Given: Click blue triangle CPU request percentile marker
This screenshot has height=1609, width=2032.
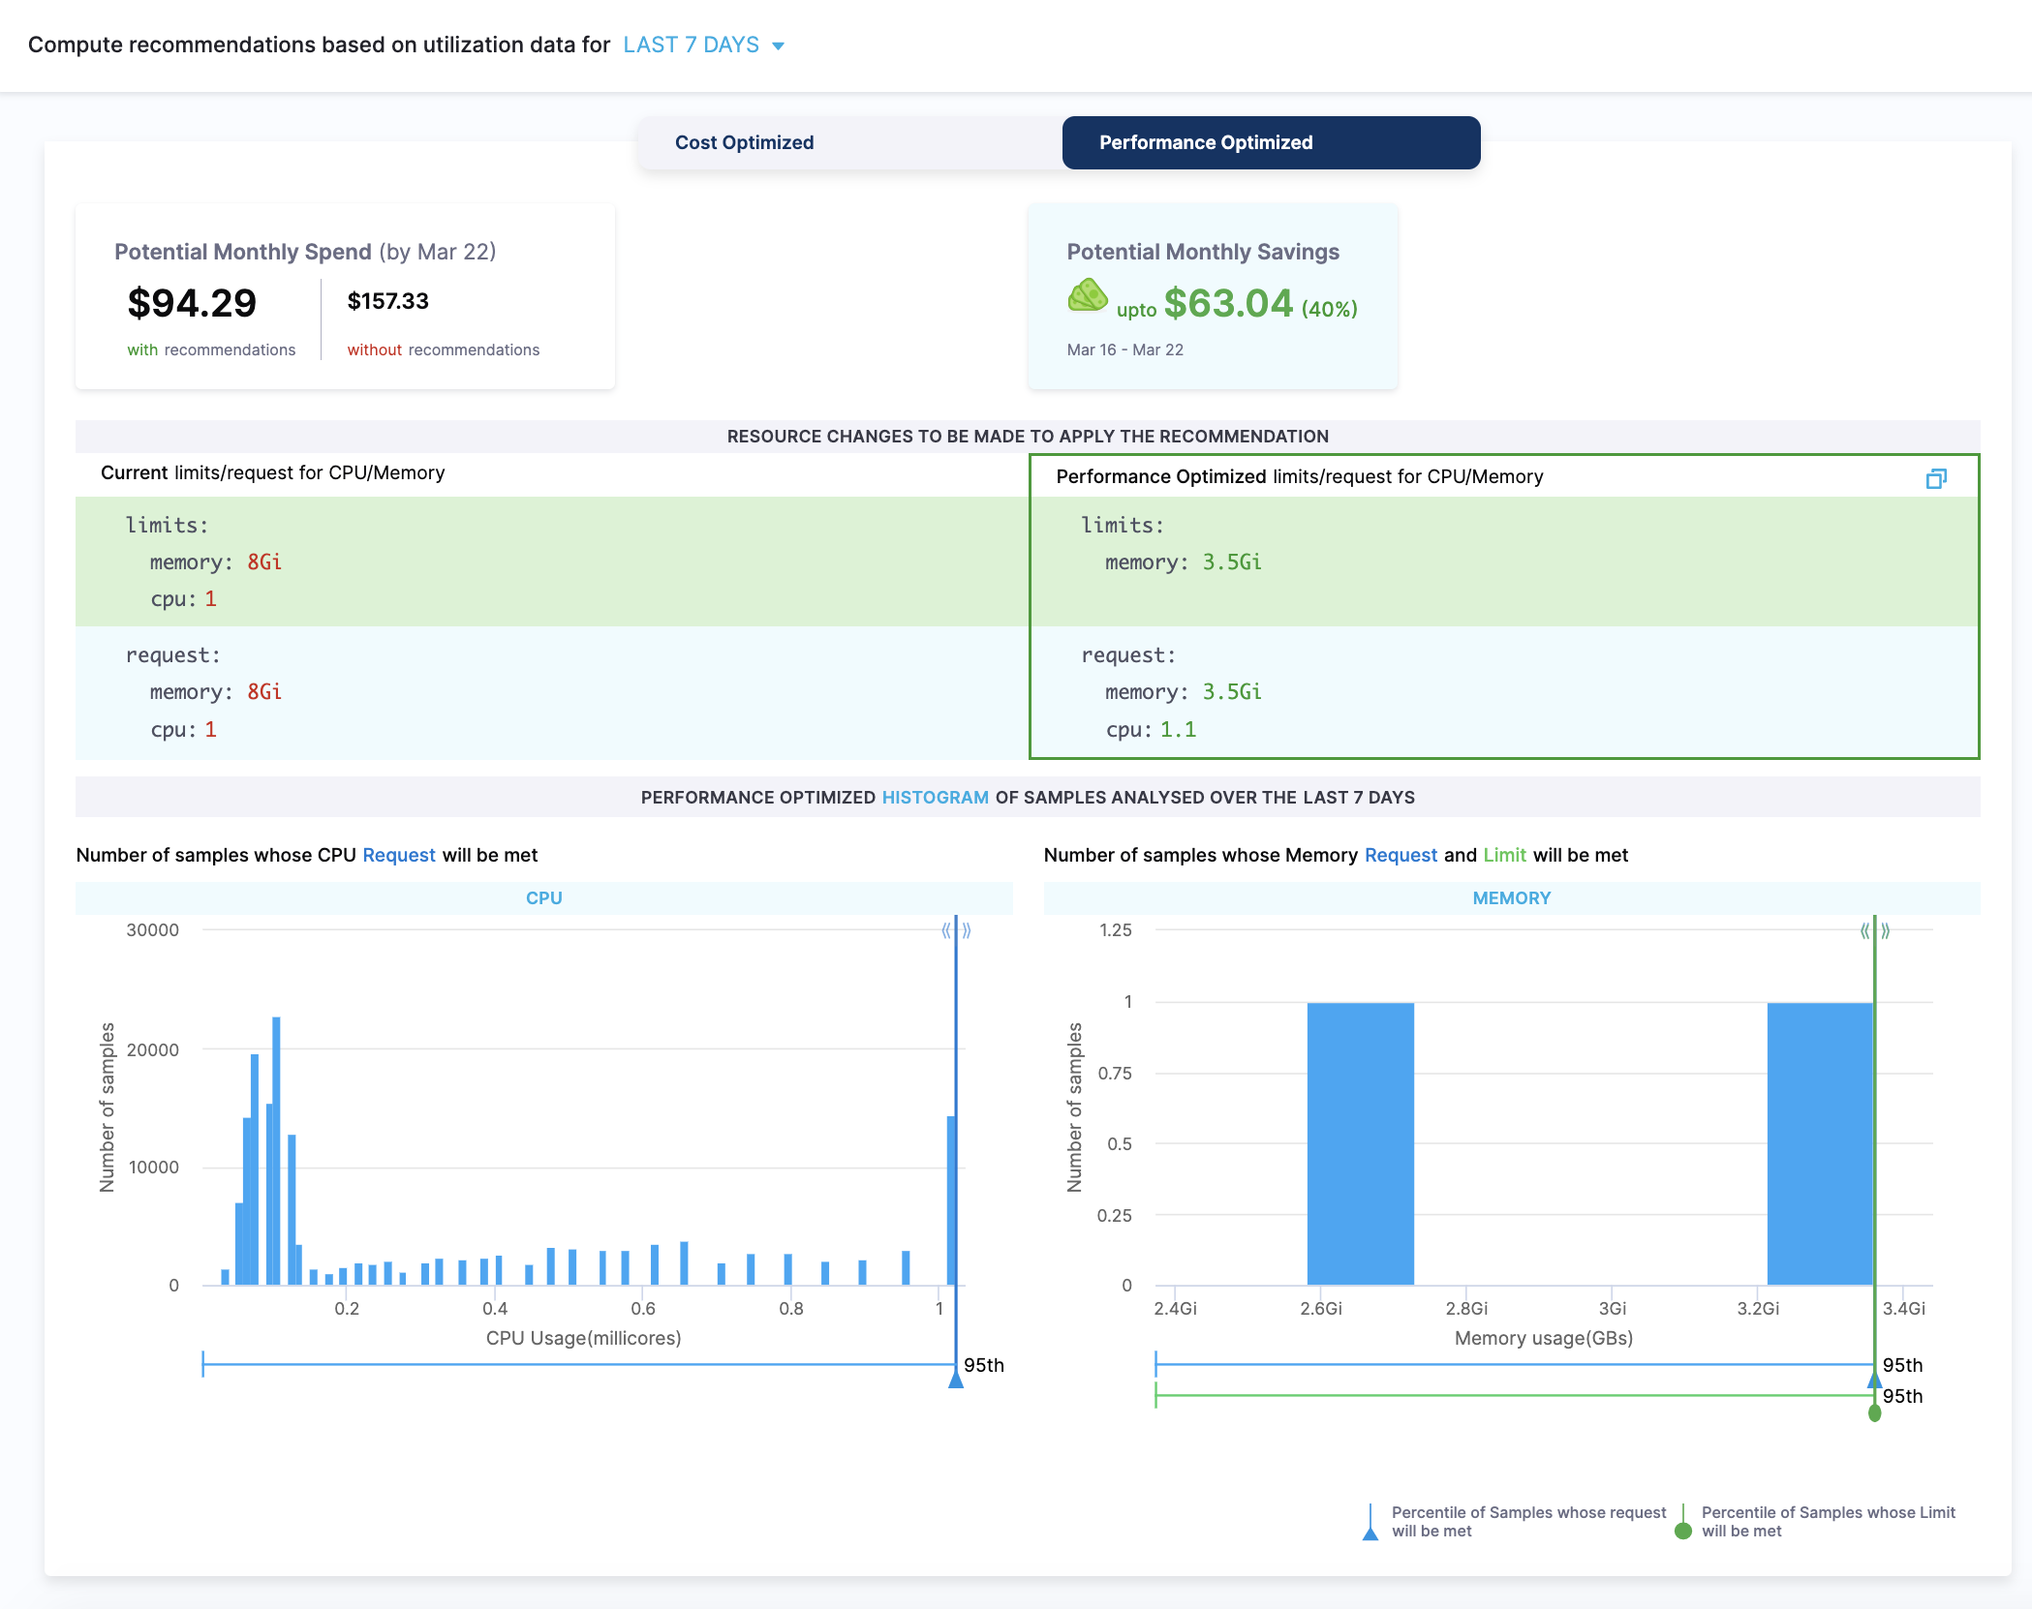Looking at the screenshot, I should (956, 1380).
